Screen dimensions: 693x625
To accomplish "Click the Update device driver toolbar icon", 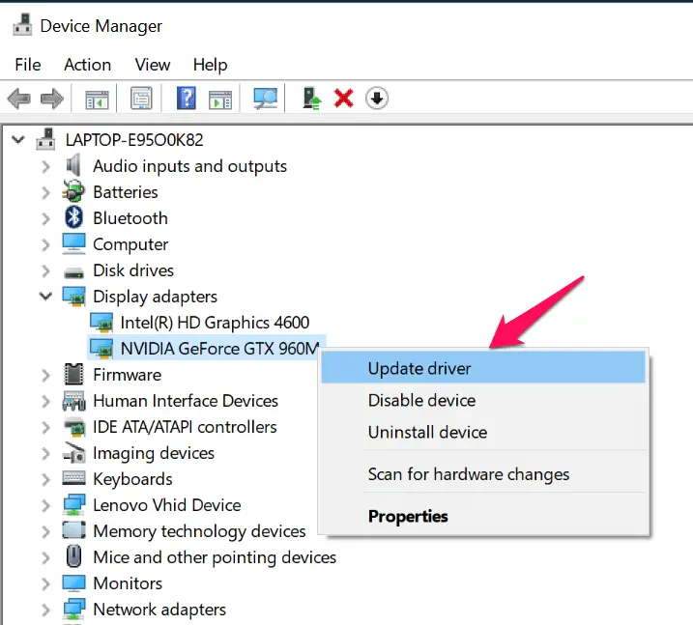I will pos(311,99).
